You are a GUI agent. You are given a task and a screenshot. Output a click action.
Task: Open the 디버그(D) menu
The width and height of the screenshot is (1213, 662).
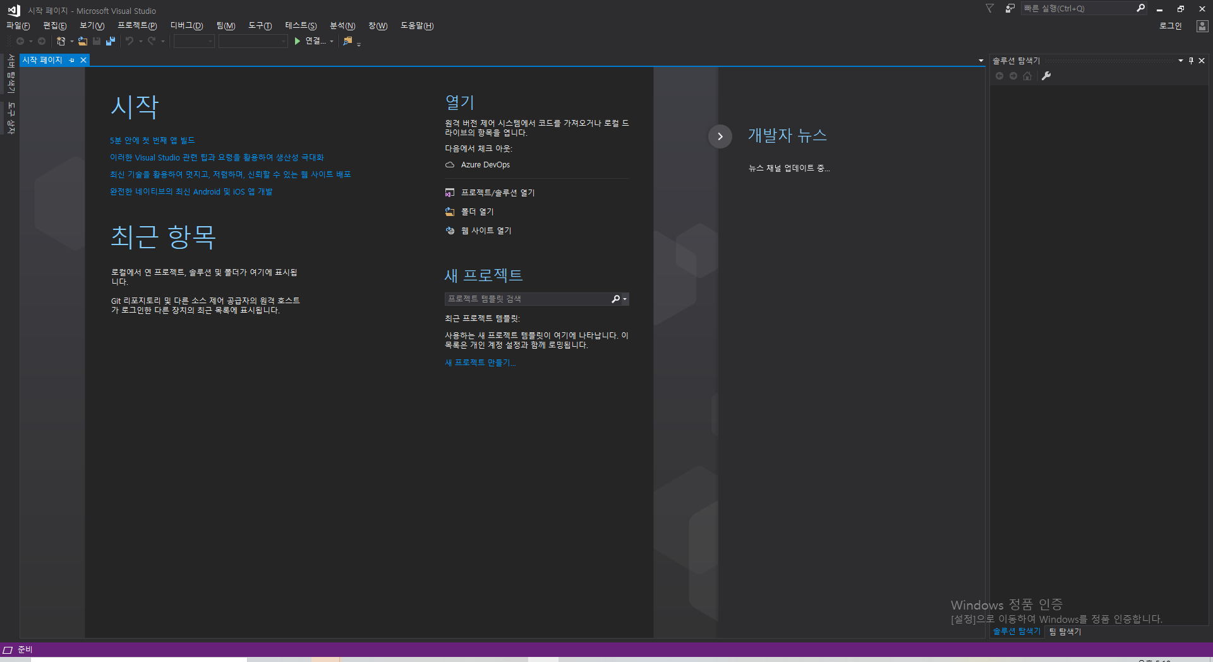186,26
